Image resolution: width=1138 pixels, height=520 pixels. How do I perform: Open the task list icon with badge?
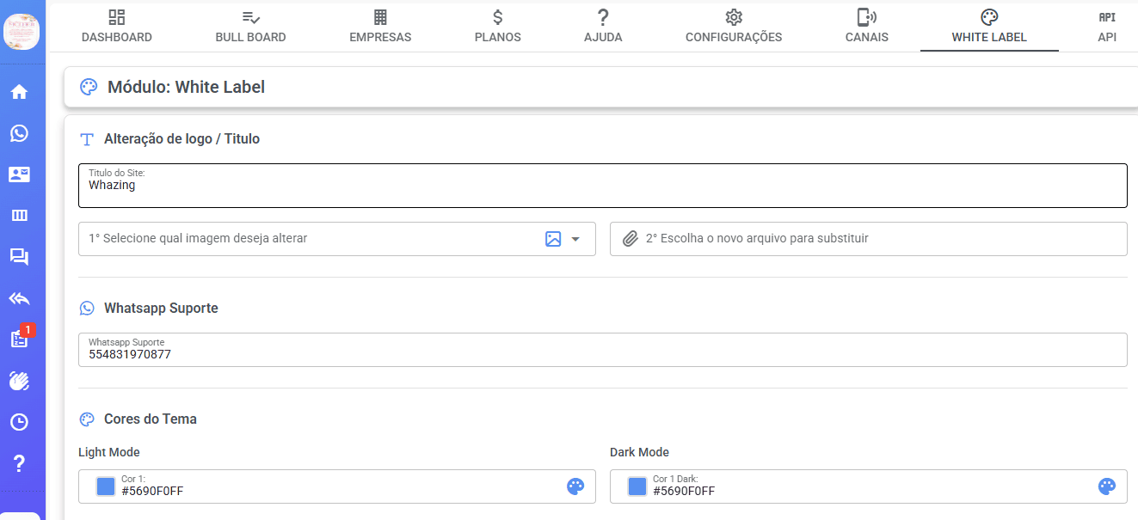[19, 340]
